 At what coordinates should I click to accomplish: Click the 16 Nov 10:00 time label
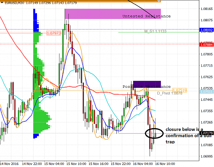click(x=165, y=164)
